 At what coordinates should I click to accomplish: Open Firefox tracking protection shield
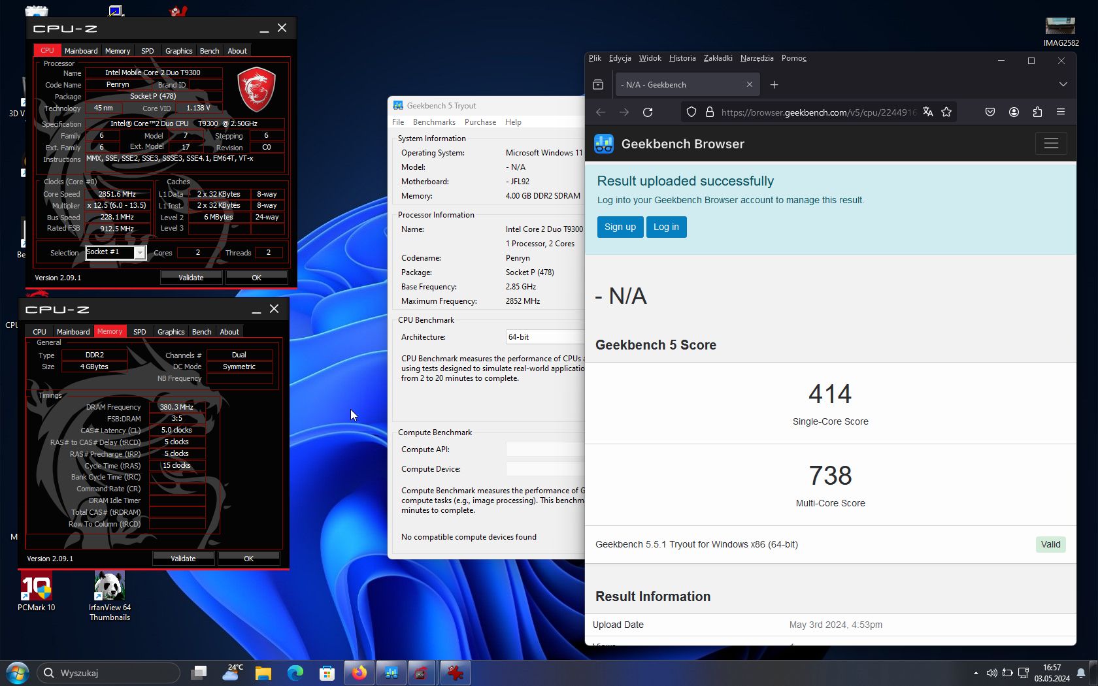tap(691, 112)
